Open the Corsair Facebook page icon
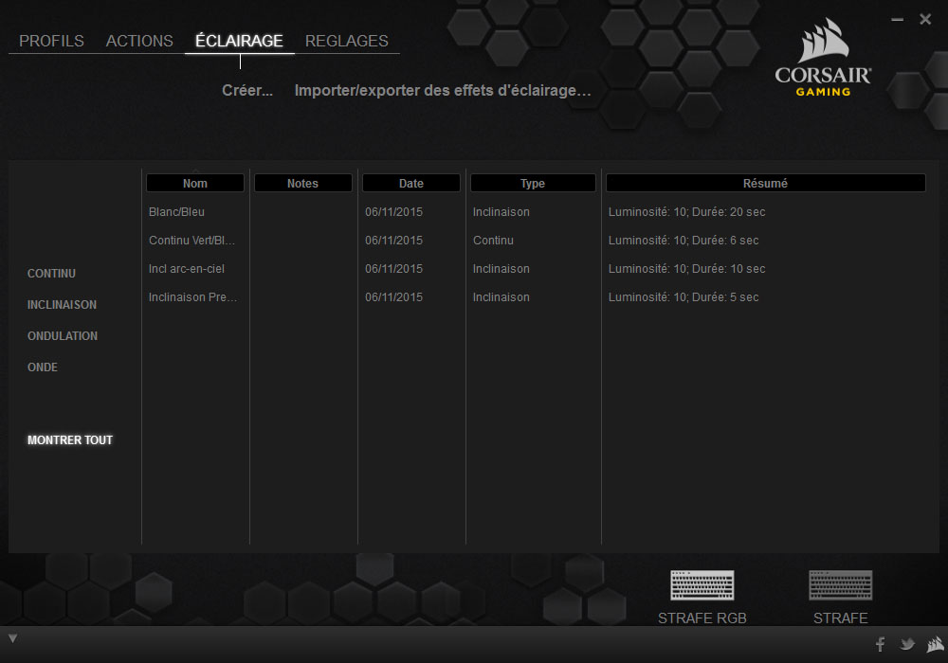 (880, 644)
